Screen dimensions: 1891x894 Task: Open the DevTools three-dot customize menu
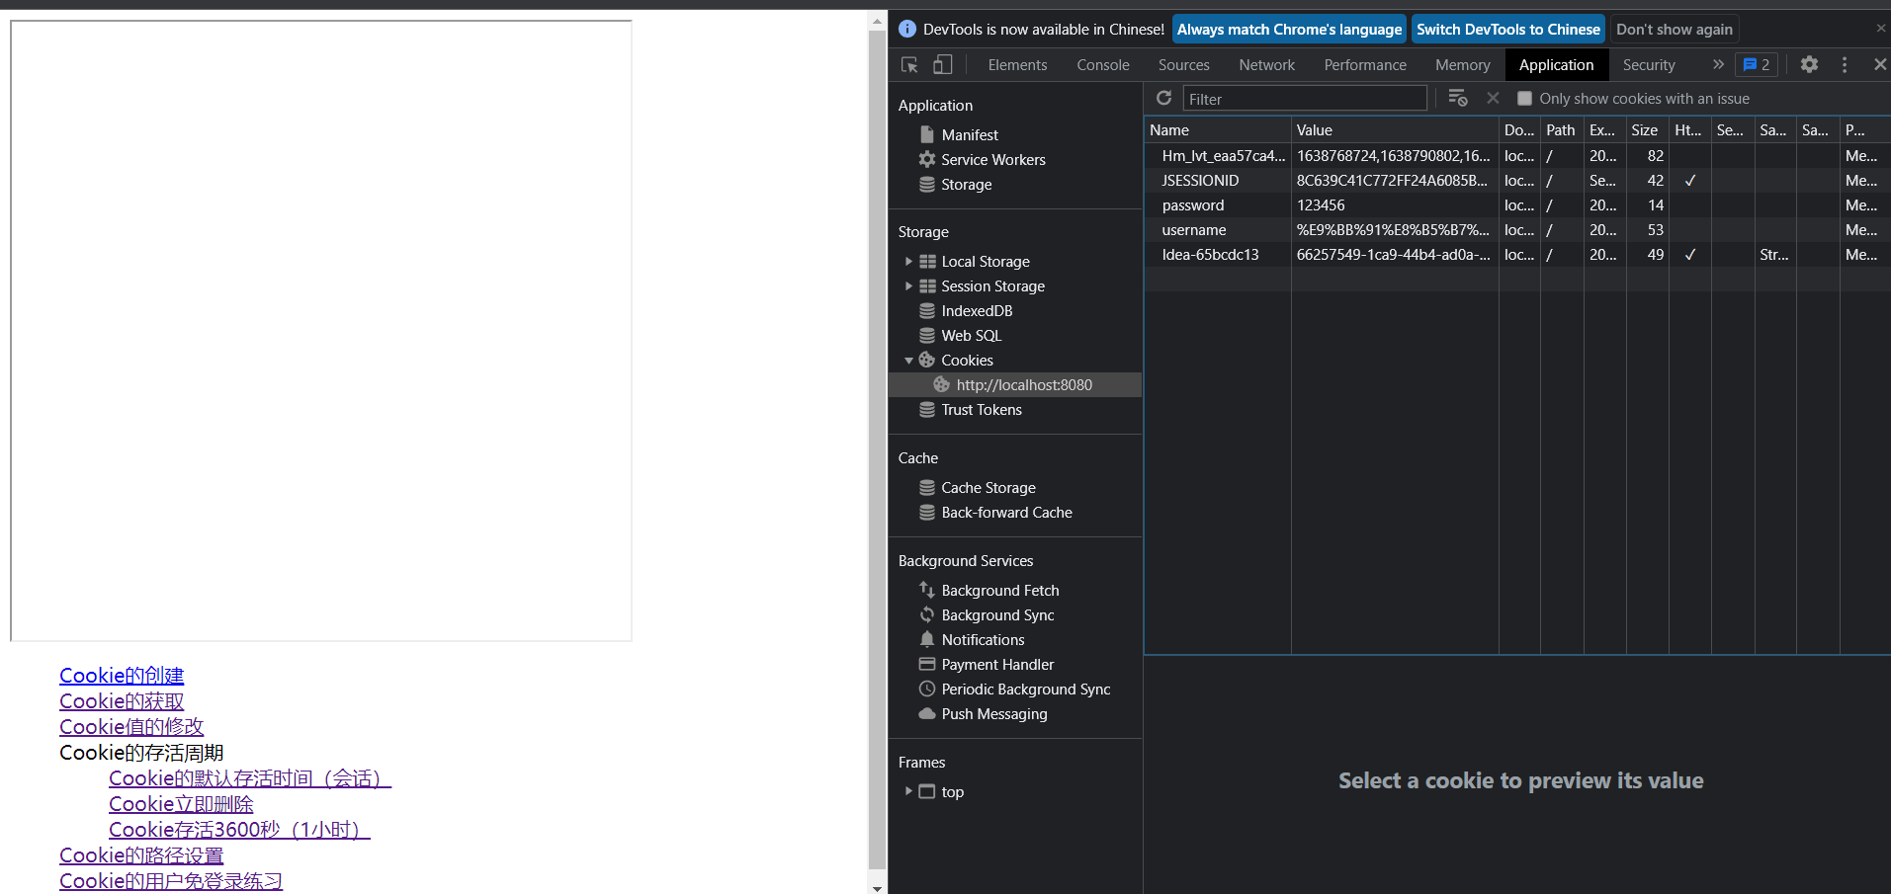[1845, 65]
